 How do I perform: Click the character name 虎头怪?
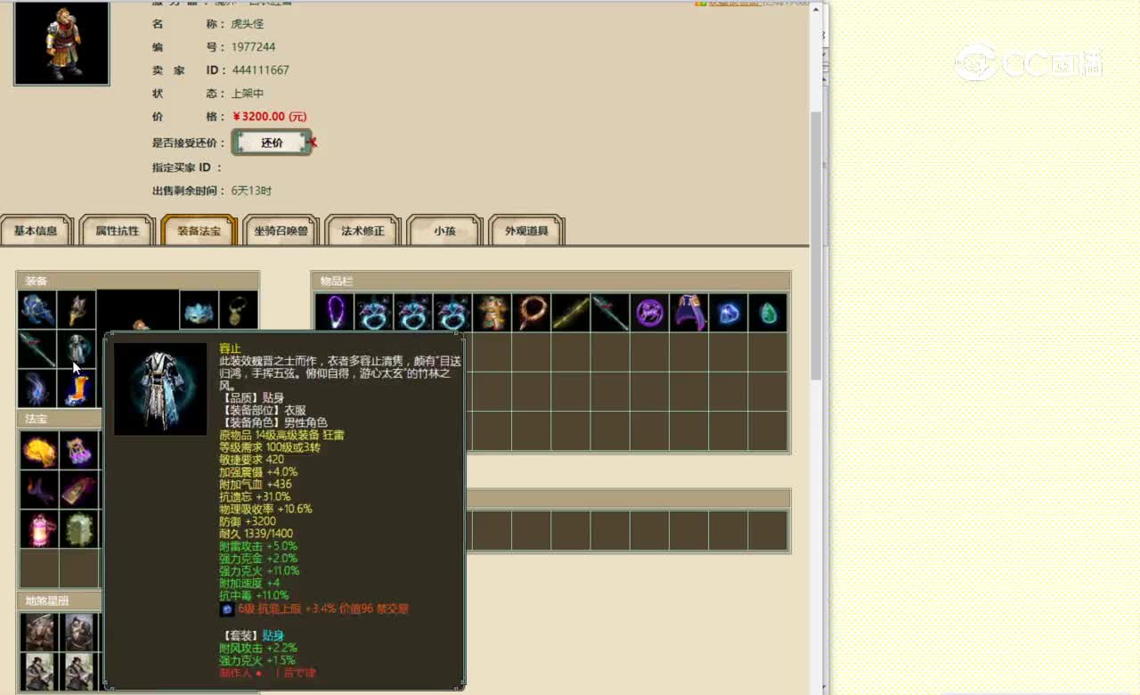tap(248, 24)
